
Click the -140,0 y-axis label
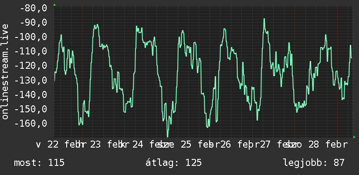[30, 95]
